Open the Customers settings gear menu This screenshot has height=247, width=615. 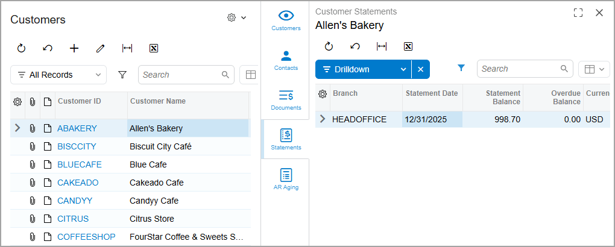(236, 18)
